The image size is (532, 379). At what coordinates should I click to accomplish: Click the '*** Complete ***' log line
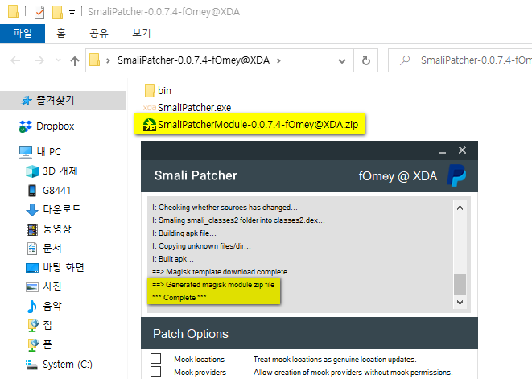point(179,298)
